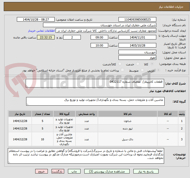Click the validity time field 10:00
190x178 pixels.
click(x=99, y=45)
